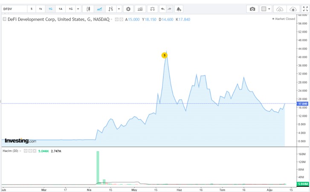
Task: Click the 'Nis' date axis label
Action: coord(89,190)
